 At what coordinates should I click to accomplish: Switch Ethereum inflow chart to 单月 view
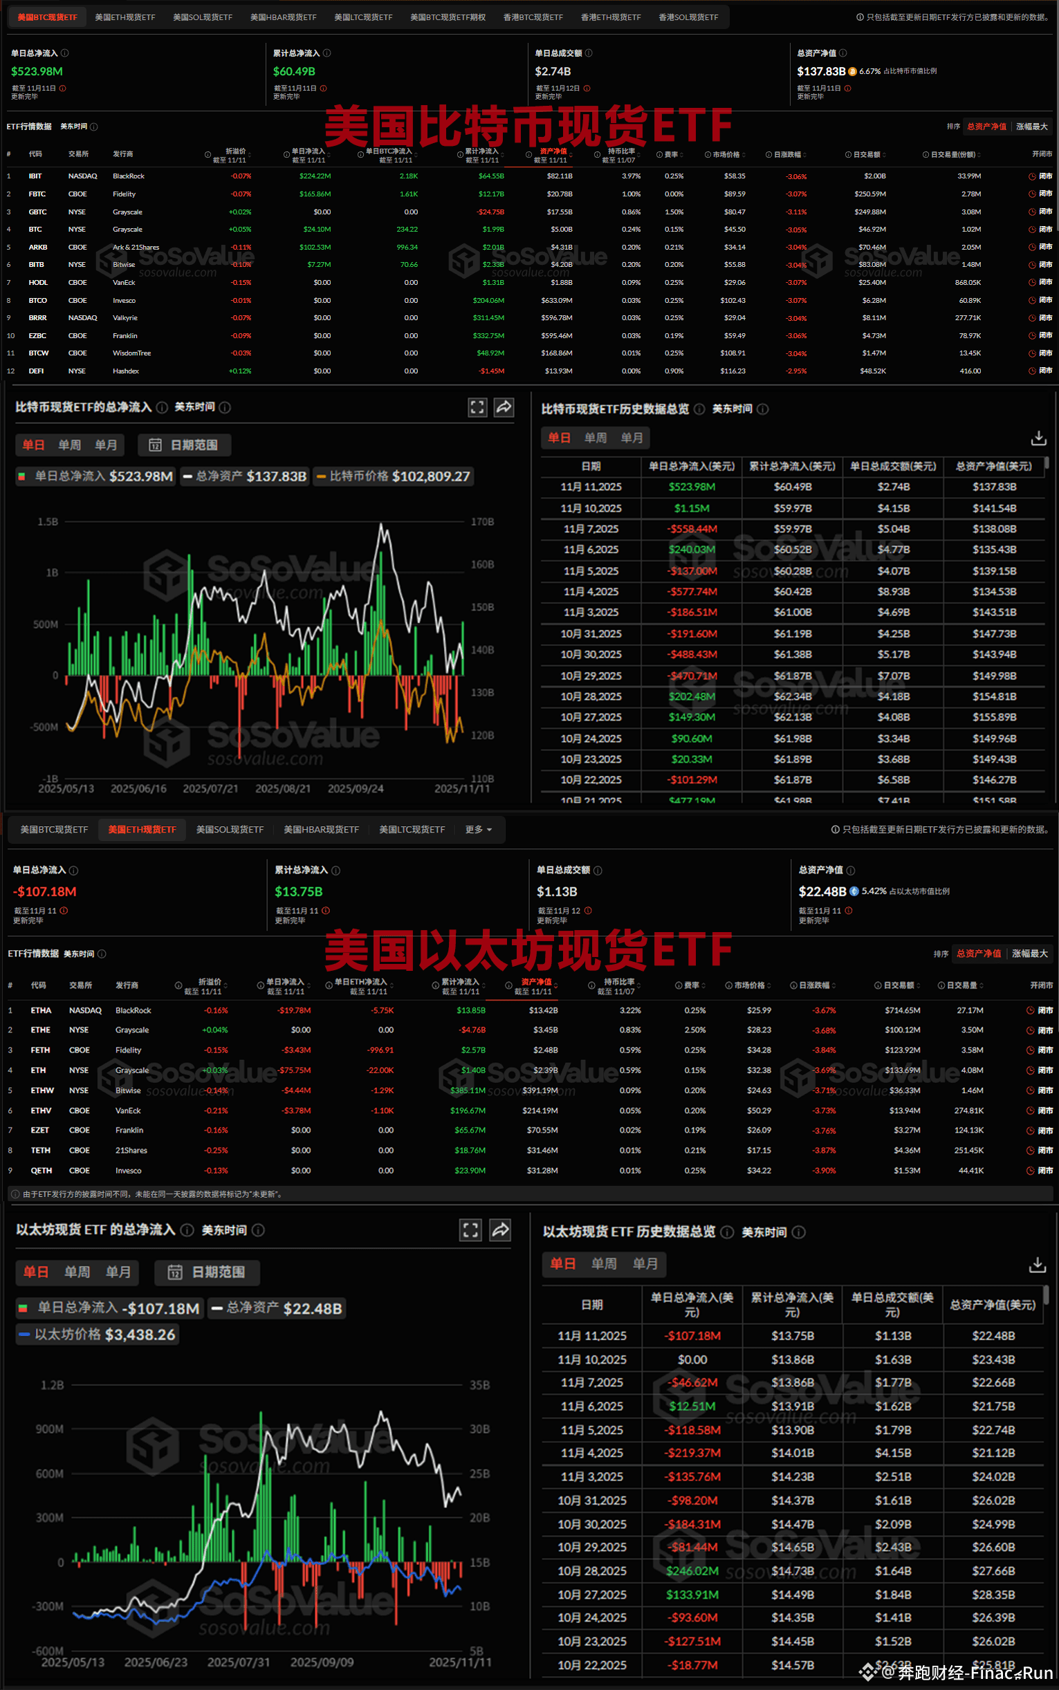(118, 1272)
